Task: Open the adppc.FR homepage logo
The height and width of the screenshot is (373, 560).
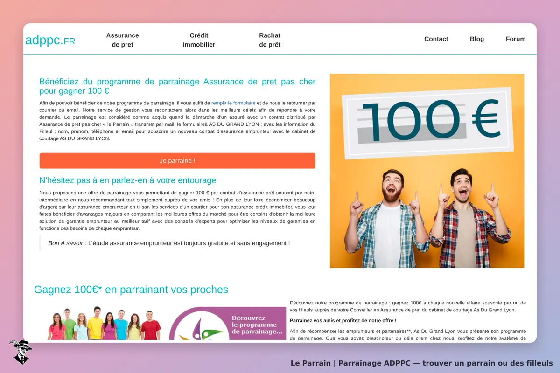Action: click(x=50, y=41)
